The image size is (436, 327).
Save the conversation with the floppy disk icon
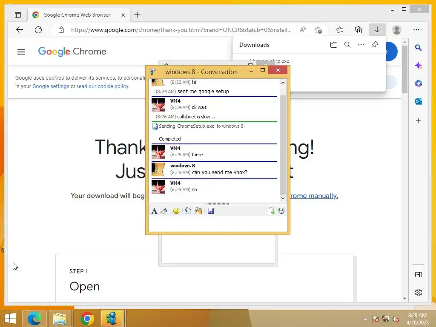click(x=211, y=211)
